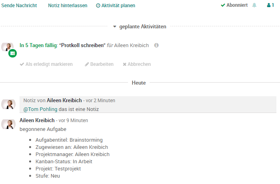Click the green activity type badge

12,53
